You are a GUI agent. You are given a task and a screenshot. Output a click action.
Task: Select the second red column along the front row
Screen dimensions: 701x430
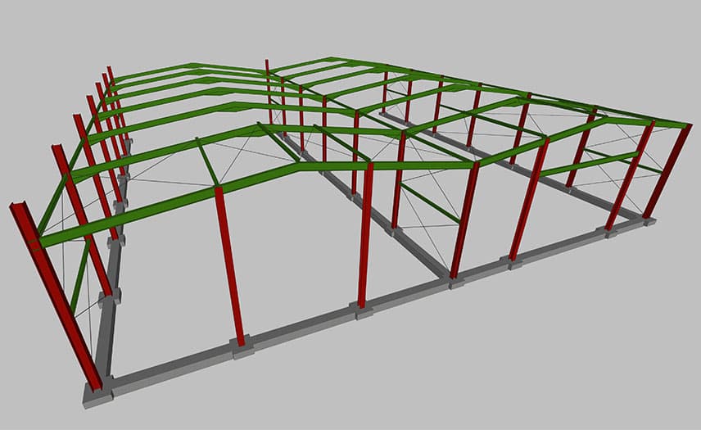click(x=229, y=262)
